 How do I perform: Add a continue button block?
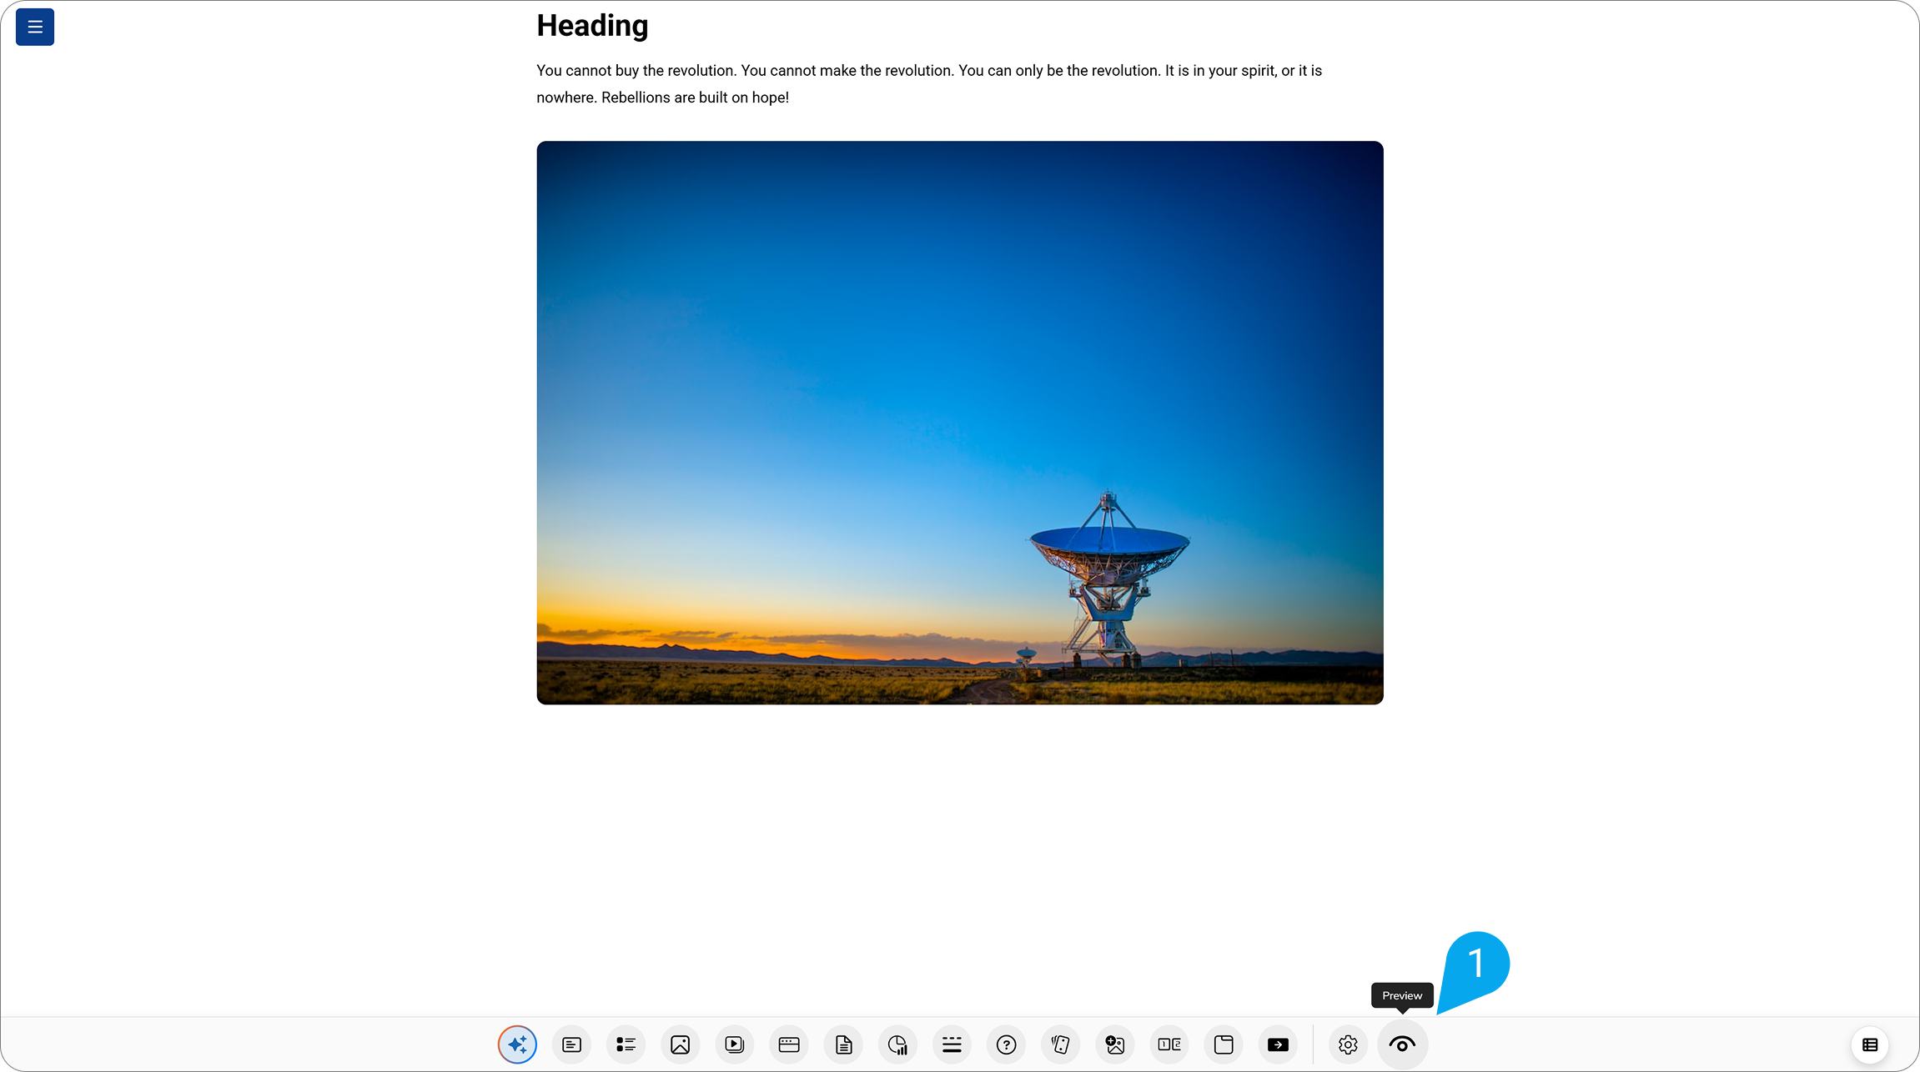tap(1278, 1044)
